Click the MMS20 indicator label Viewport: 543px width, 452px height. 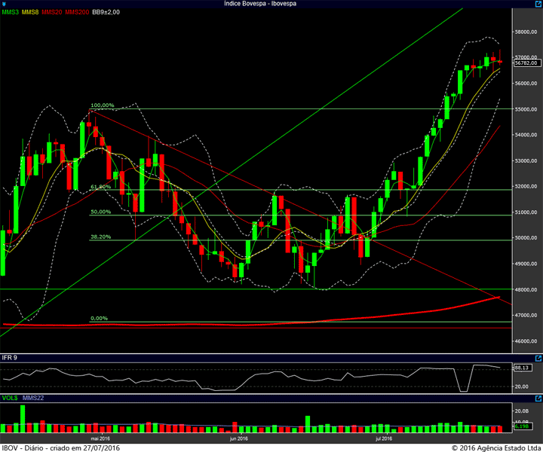(51, 12)
